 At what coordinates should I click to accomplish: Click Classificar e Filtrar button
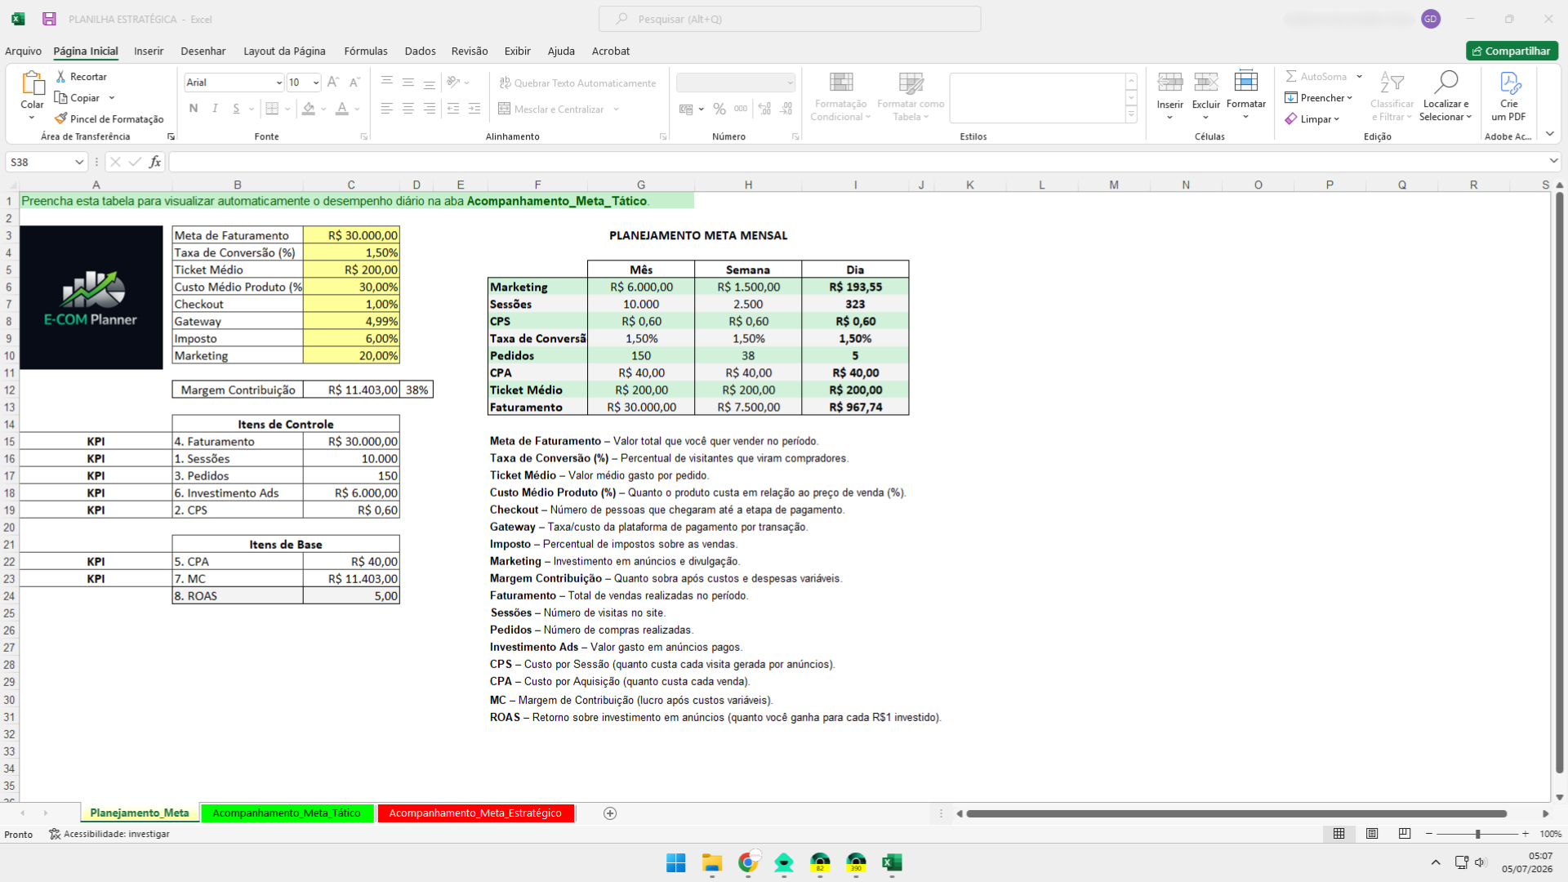coord(1392,96)
